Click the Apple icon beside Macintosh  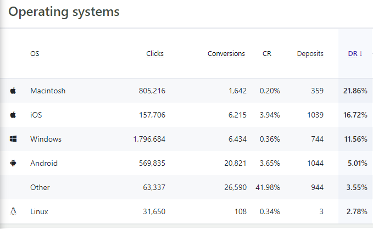[13, 91]
